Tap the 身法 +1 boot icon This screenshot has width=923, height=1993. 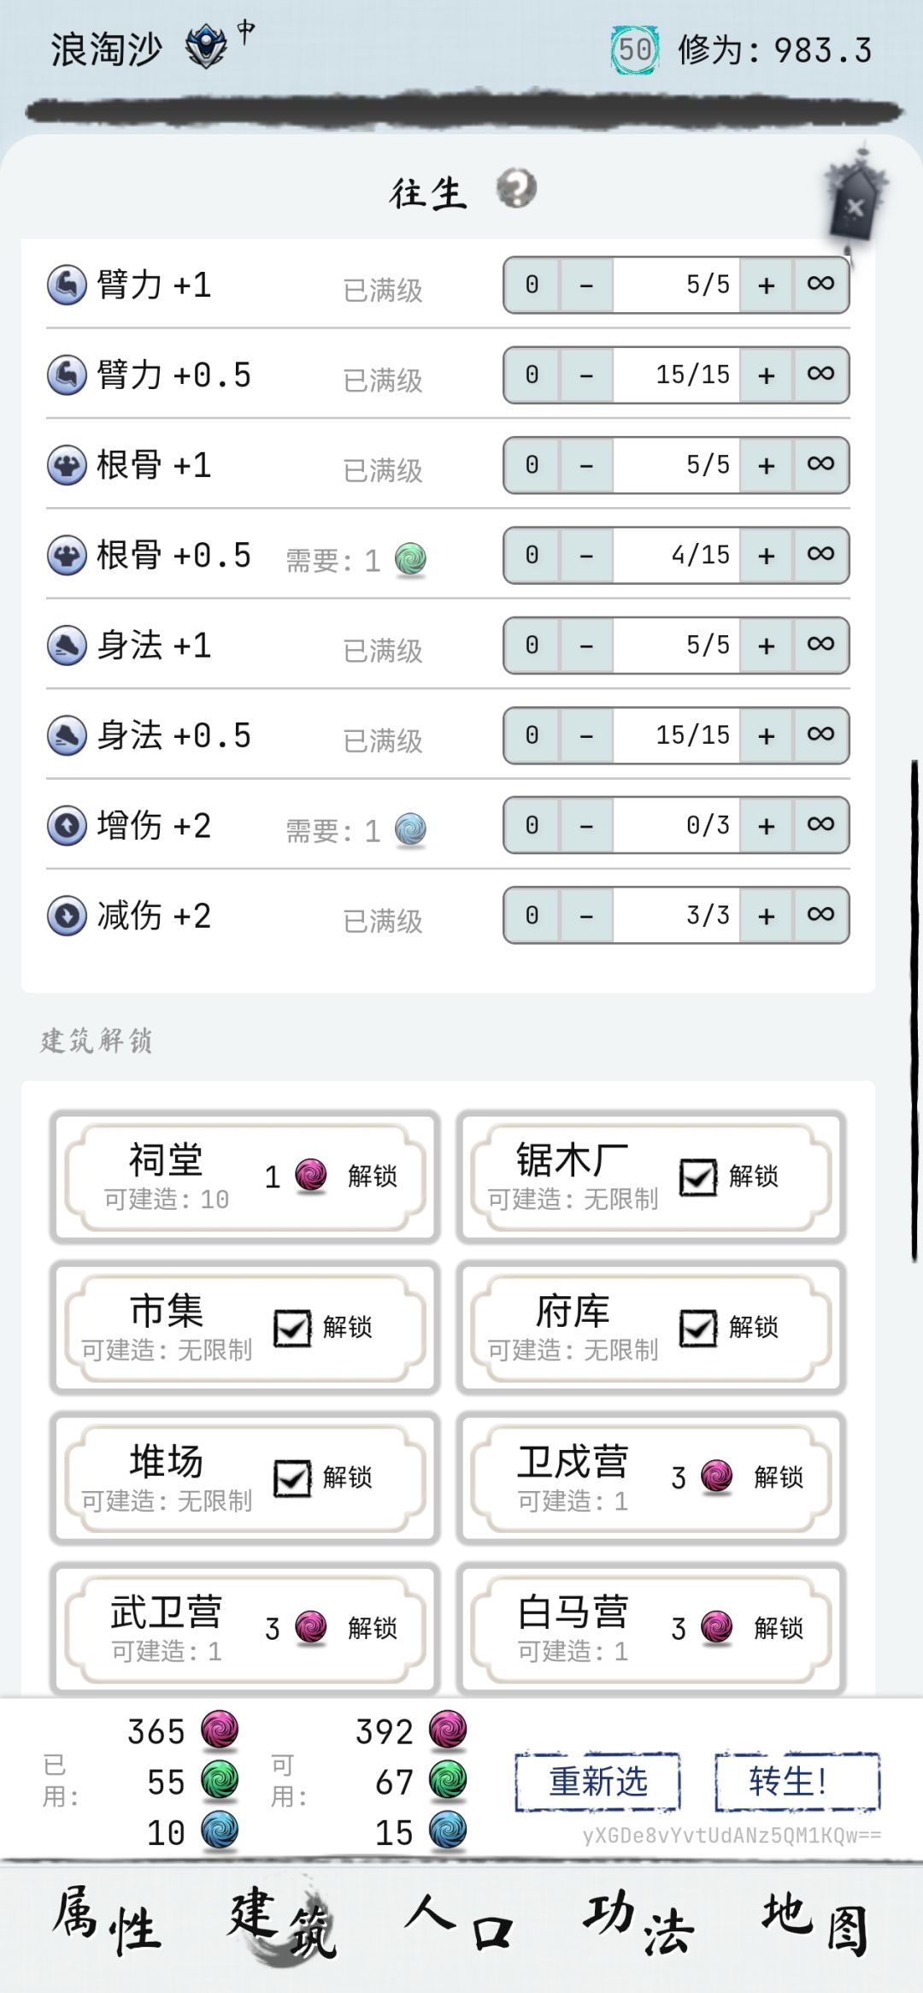pyautogui.click(x=67, y=646)
